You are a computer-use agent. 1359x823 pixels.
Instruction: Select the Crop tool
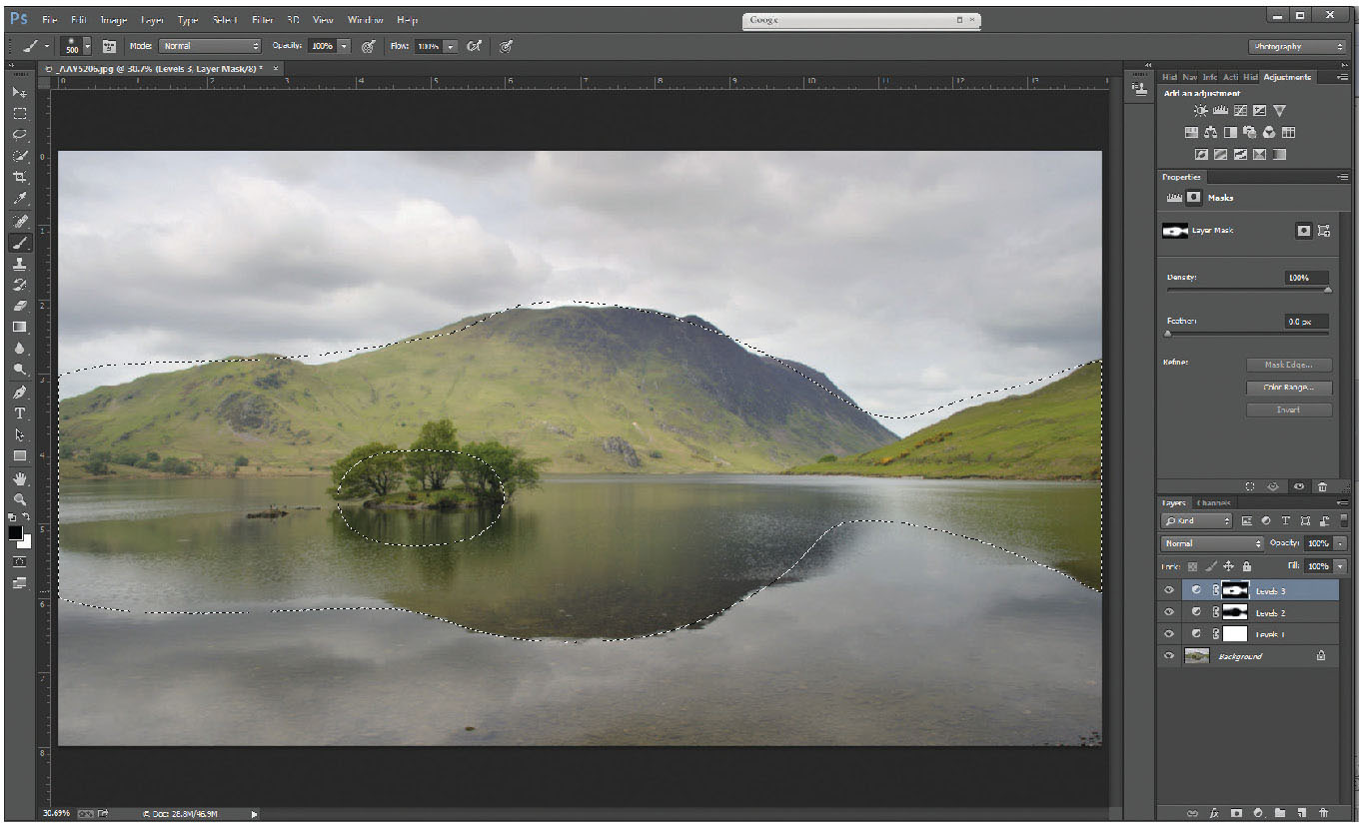[19, 177]
